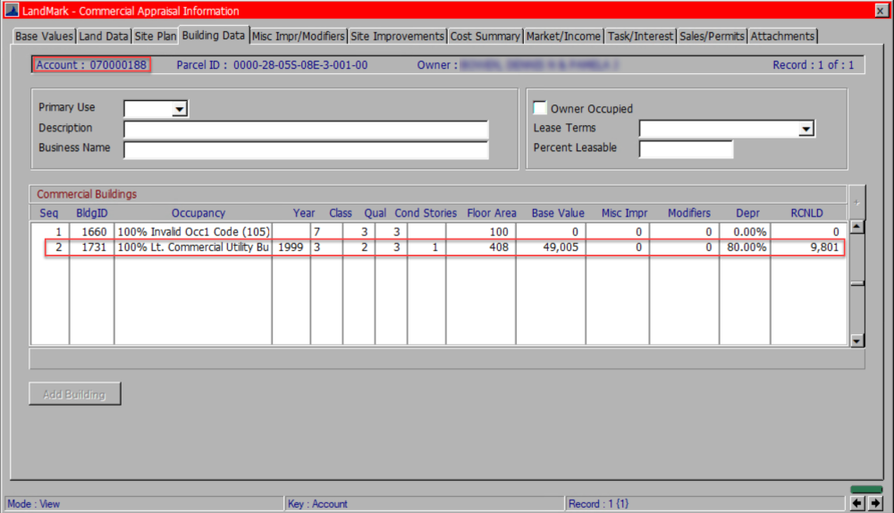Select building row with BldgID 1660
The image size is (894, 513).
pyautogui.click(x=438, y=231)
